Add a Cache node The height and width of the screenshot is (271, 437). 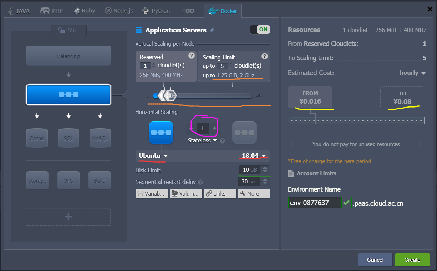(x=37, y=138)
